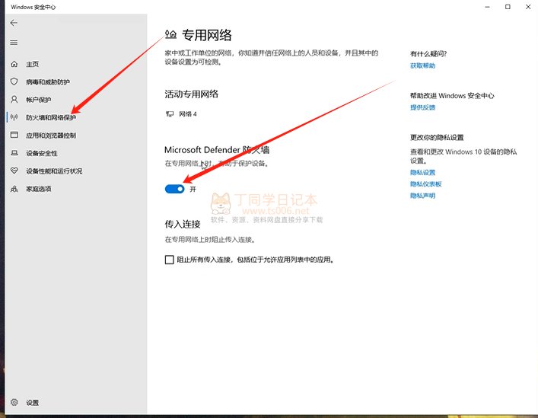Click the 活动专用网络 heading
Viewport: 538px width, 418px height.
(191, 94)
